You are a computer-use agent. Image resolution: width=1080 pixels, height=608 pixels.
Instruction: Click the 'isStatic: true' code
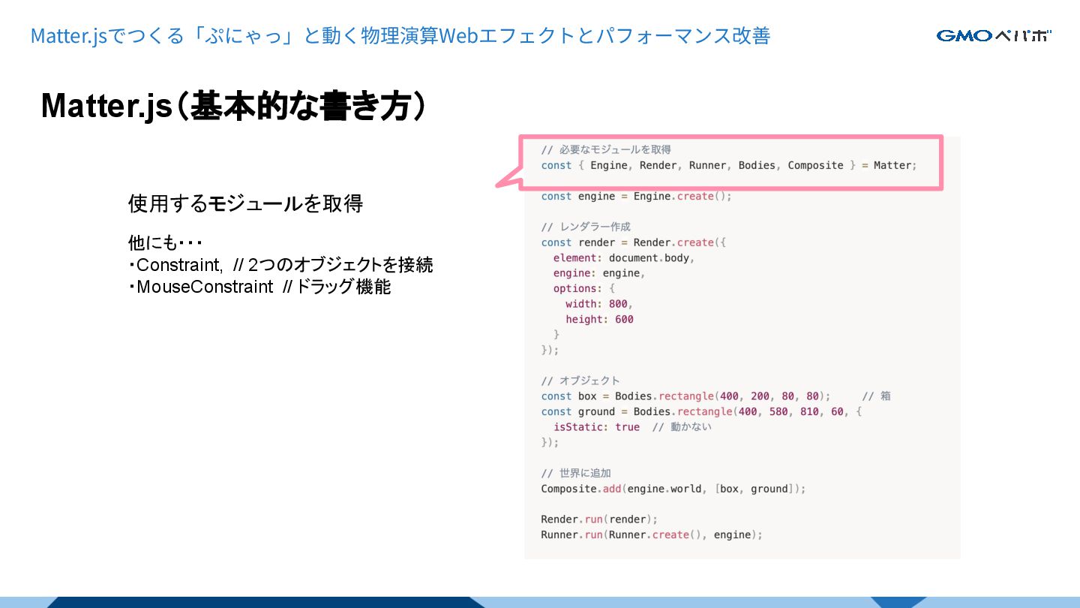(596, 427)
